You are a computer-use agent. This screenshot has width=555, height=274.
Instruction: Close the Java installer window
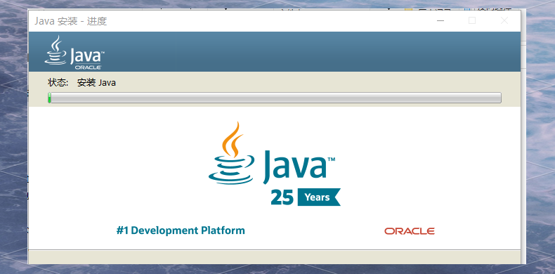click(504, 21)
